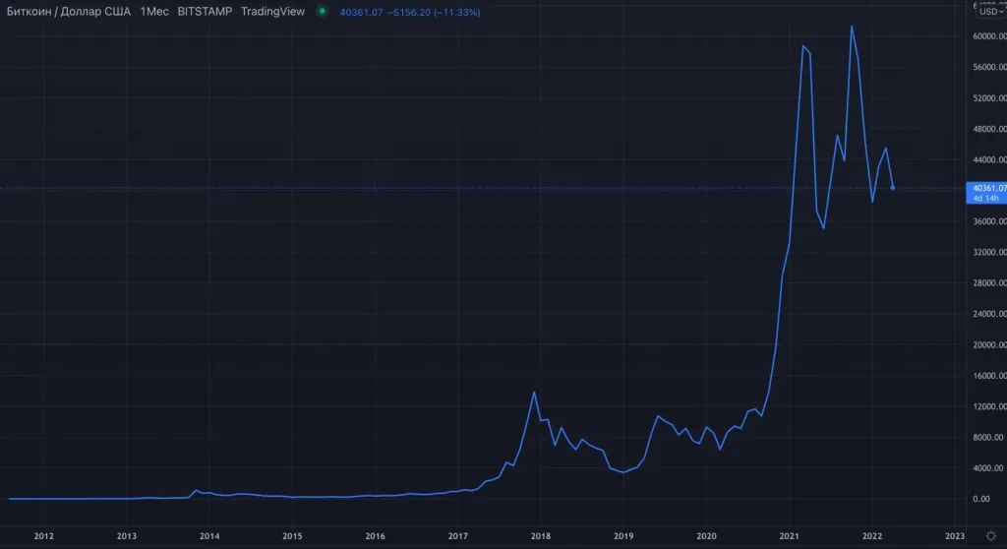Click the 0.00 price axis label
Screen dimensions: 1007x549
click(981, 499)
